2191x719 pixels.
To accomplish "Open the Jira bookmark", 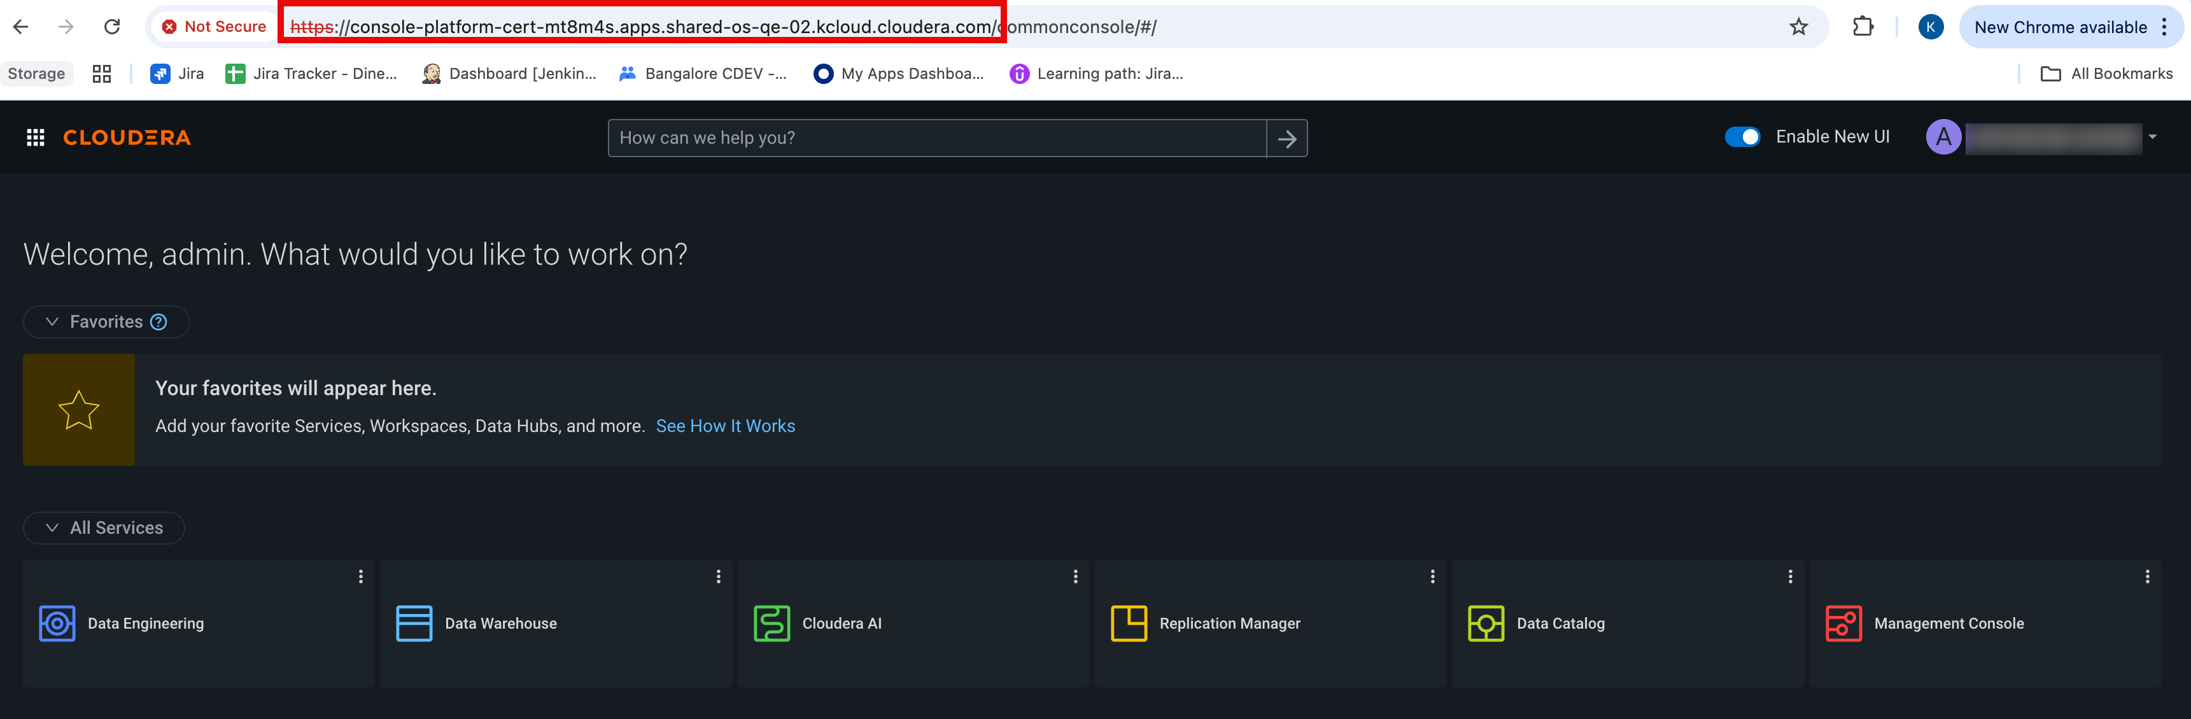I will coord(178,74).
